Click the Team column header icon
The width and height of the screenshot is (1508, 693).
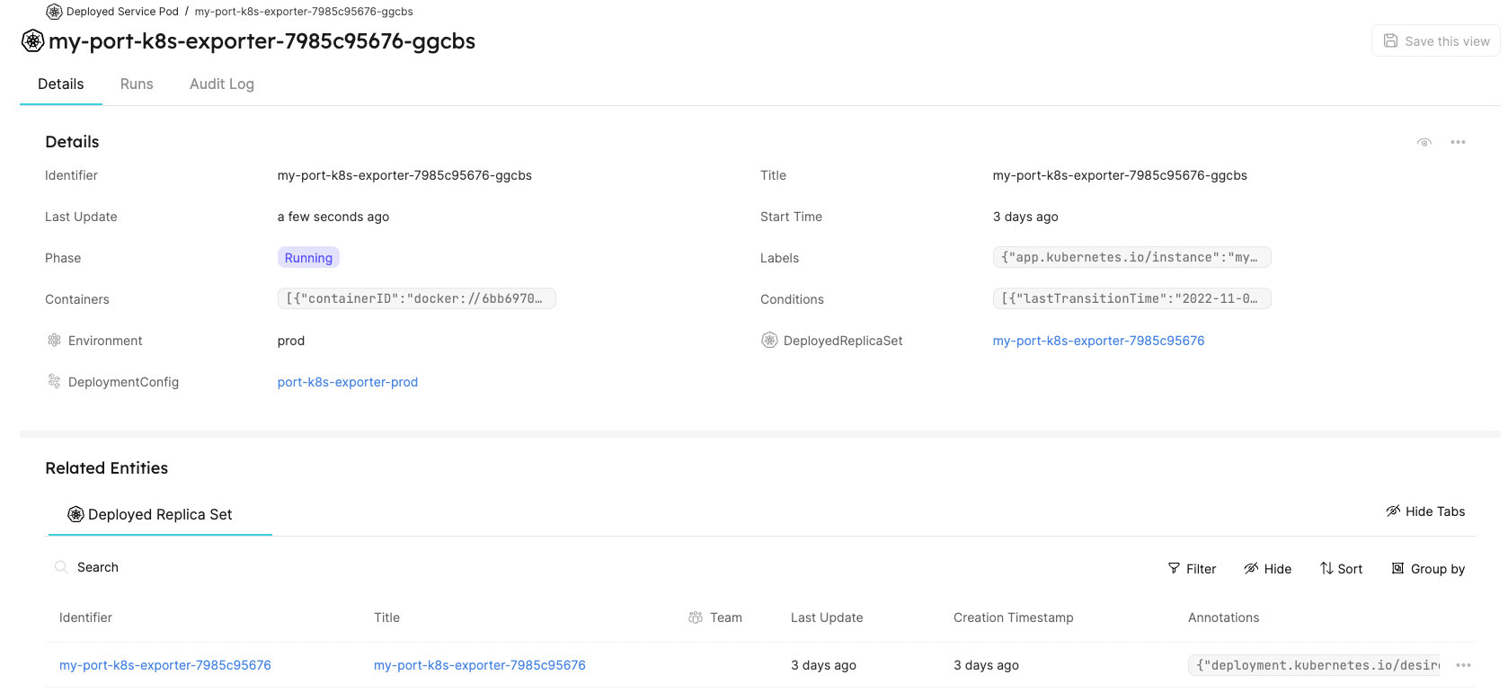pyautogui.click(x=696, y=617)
